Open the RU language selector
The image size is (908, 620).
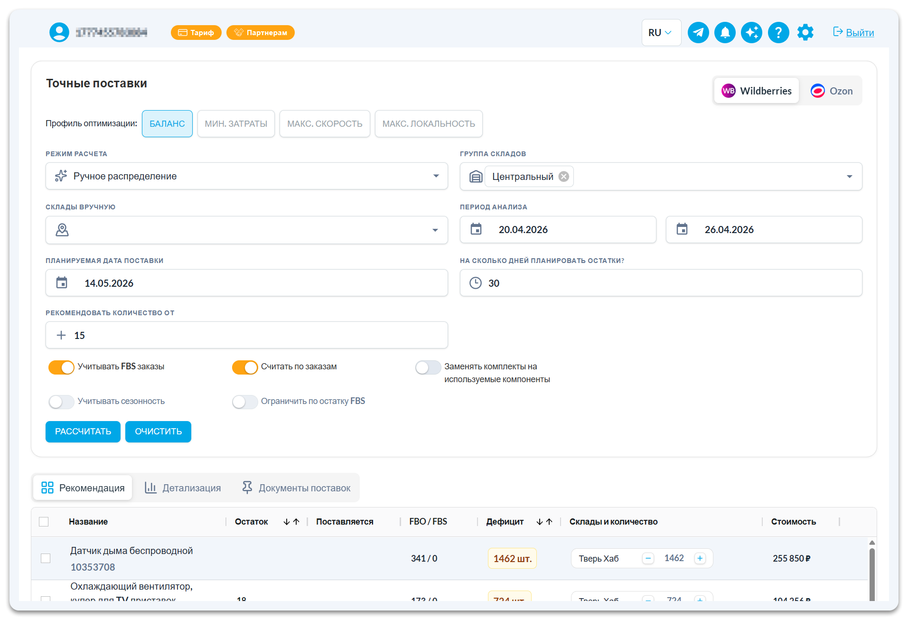tap(661, 33)
